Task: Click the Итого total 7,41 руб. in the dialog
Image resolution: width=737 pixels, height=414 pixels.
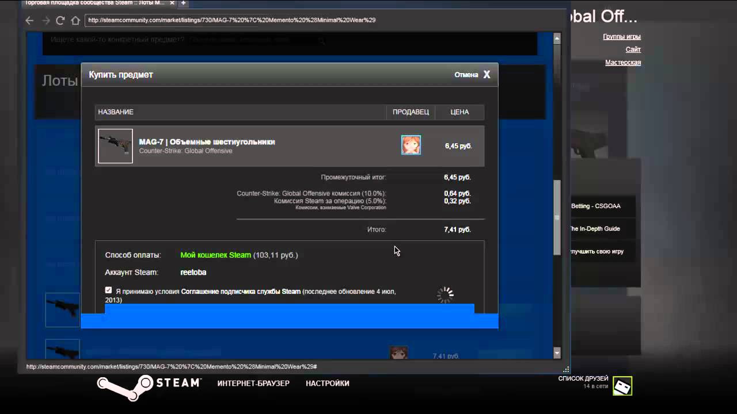Action: [458, 229]
